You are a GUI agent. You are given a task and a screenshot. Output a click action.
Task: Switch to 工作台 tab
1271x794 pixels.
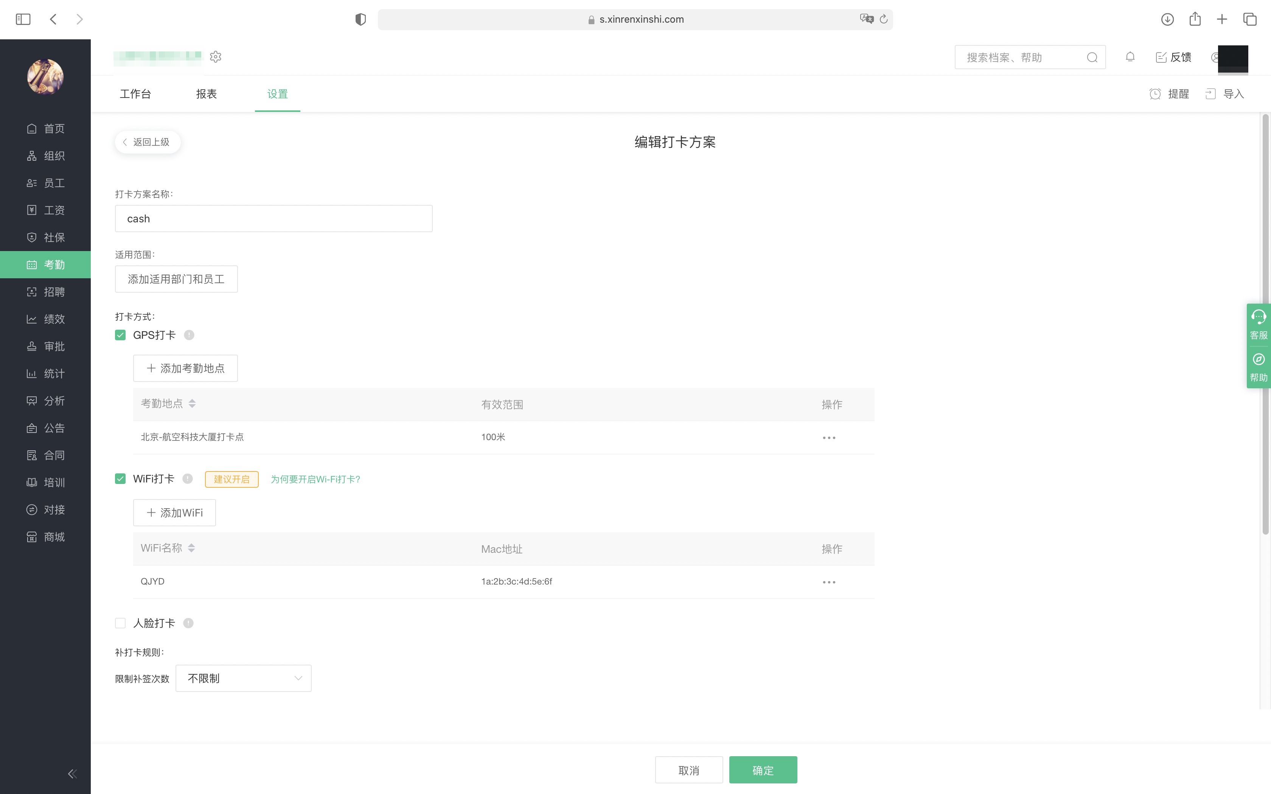[135, 94]
